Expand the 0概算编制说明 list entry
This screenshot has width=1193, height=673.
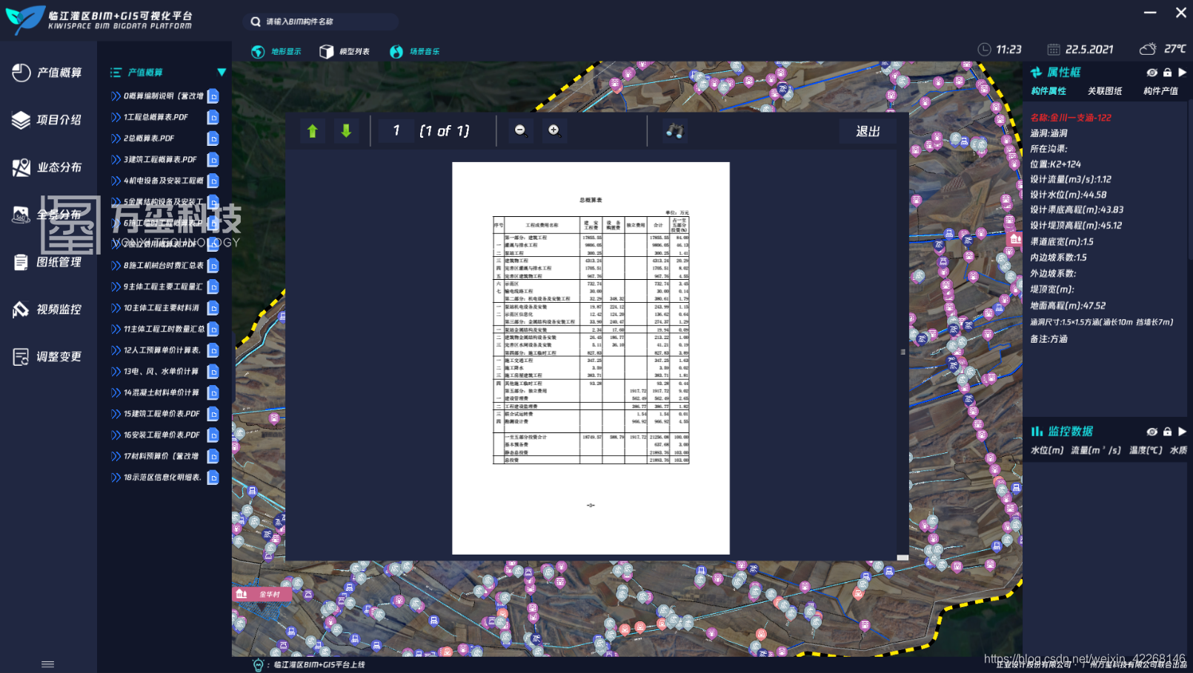click(x=116, y=96)
